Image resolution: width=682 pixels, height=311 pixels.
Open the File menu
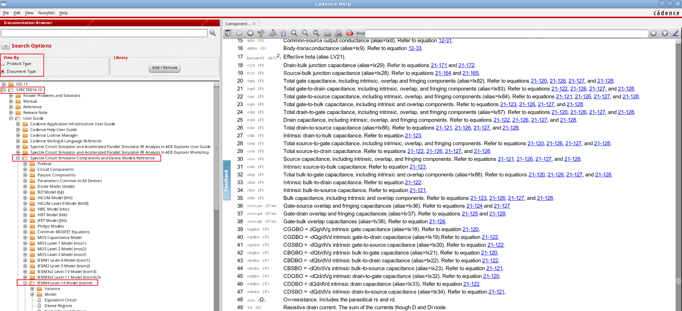coord(6,13)
